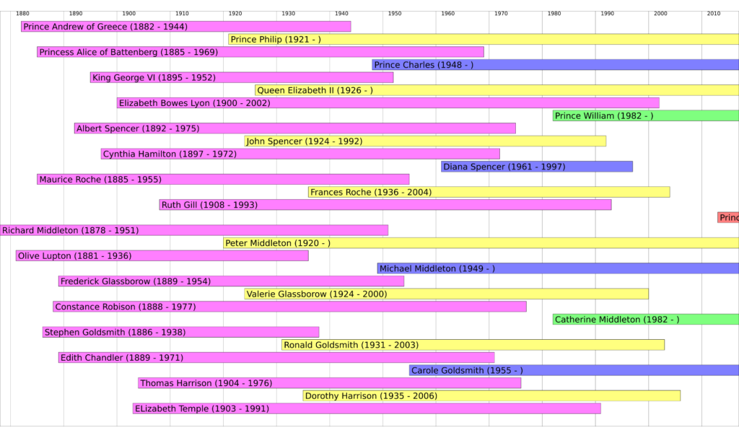The width and height of the screenshot is (739, 443).
Task: Select Cynthia Hamilton (1897 - 1972) bar
Action: [300, 154]
